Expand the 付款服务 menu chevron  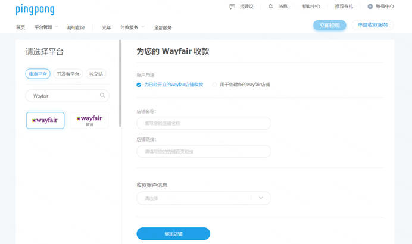click(x=143, y=27)
